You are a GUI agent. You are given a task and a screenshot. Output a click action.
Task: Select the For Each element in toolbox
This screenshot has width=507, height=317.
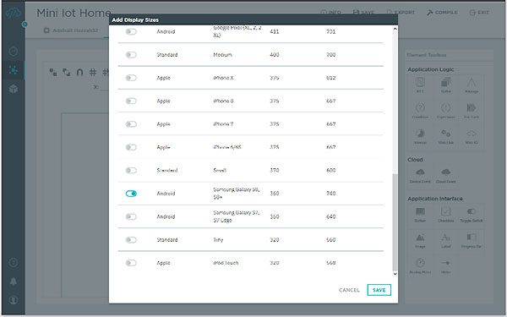(472, 111)
